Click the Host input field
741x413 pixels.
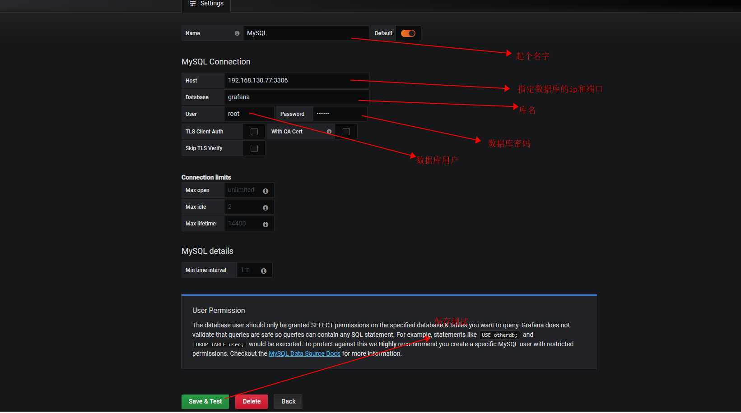(x=297, y=81)
